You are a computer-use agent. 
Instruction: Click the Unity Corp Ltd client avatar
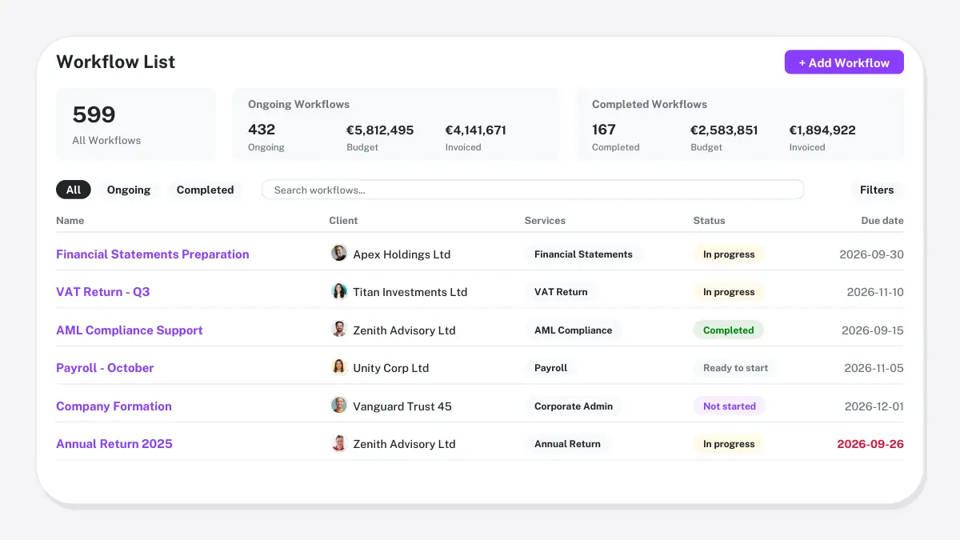click(x=339, y=368)
